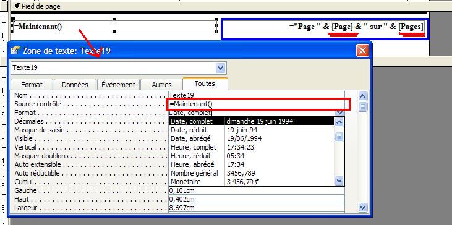
Task: Select the Toutes tab
Action: pyautogui.click(x=205, y=83)
